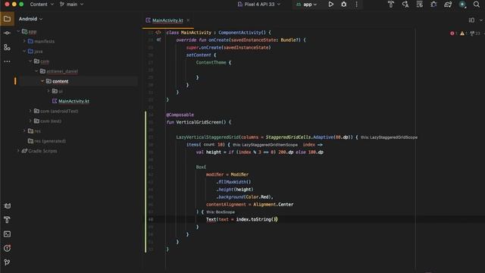The image size is (485, 273).
Task: Close the MainActivity.kt tab
Action: (188, 20)
